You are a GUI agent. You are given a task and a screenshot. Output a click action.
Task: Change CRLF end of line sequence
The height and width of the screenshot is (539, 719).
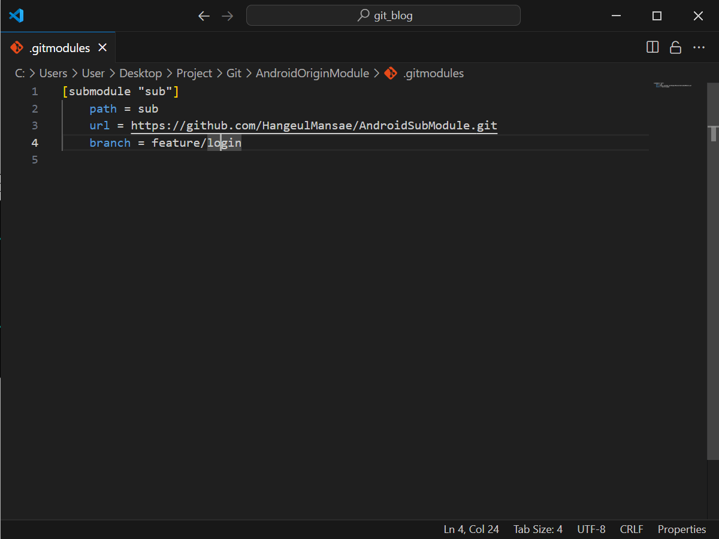coord(632,529)
